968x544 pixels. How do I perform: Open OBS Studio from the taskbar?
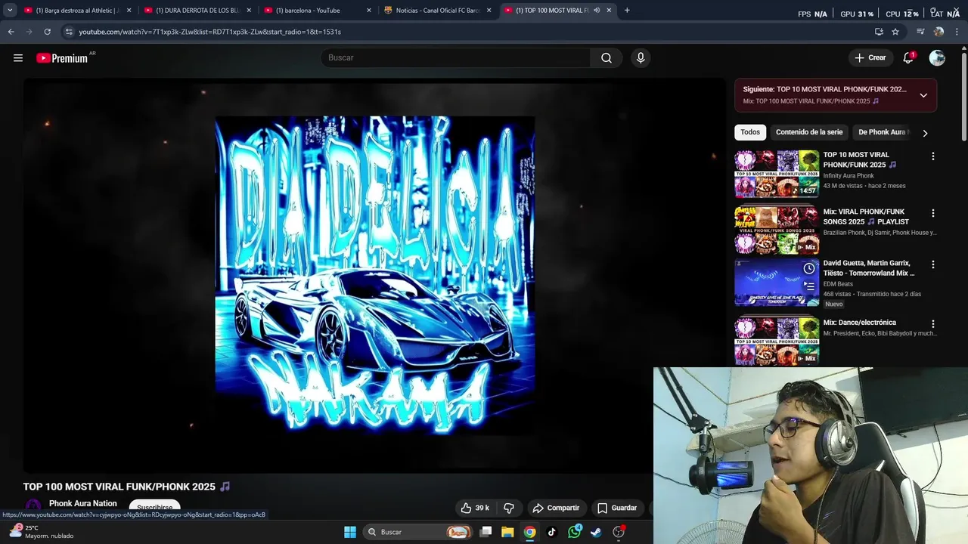coord(619,532)
